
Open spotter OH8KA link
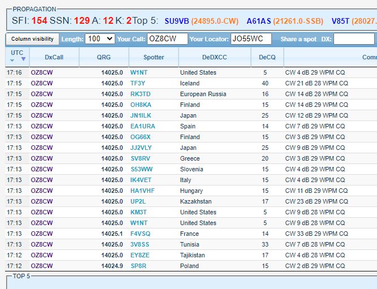tap(141, 105)
